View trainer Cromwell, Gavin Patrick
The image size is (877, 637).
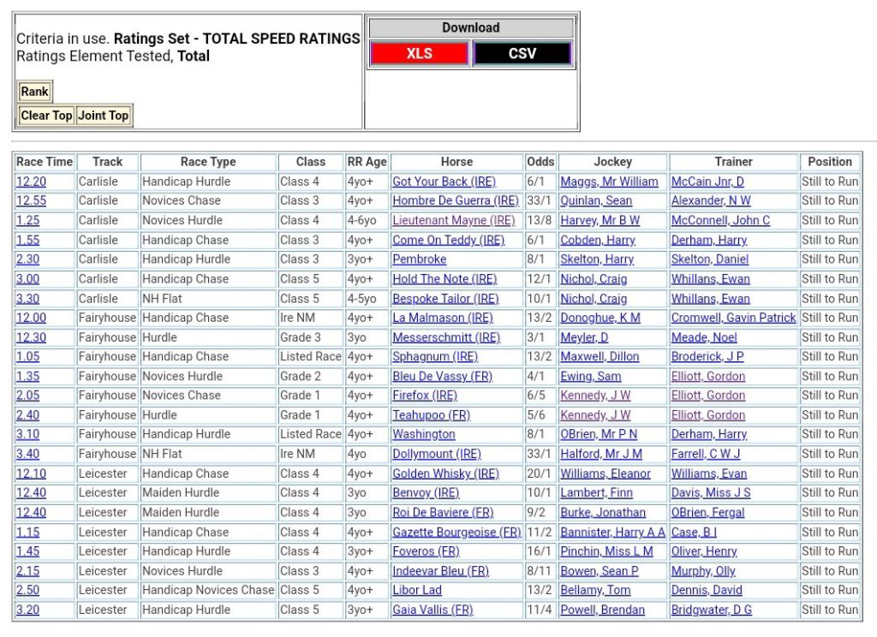click(x=733, y=318)
